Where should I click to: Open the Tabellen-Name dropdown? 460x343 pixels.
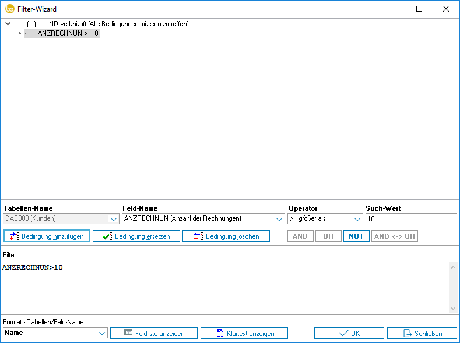point(114,219)
